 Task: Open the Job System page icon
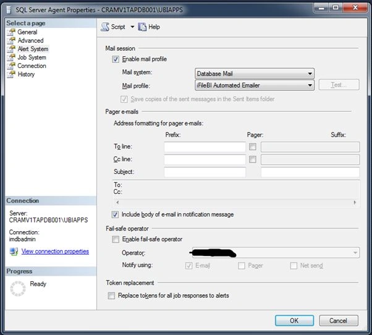[11, 57]
